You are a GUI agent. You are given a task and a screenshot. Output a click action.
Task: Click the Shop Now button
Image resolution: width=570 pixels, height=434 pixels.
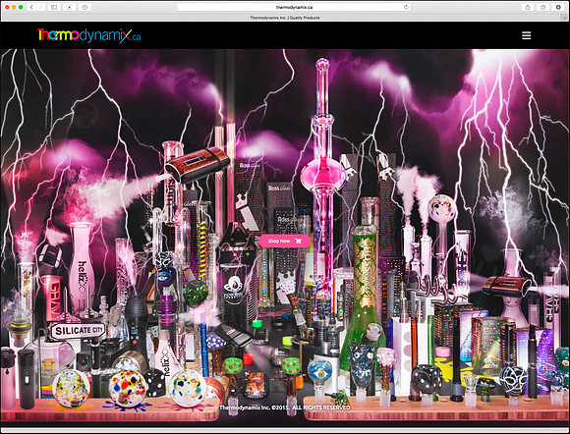click(x=285, y=241)
